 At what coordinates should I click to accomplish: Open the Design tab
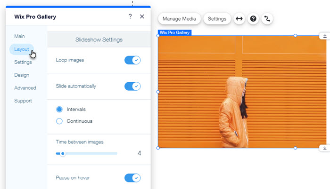[22, 75]
